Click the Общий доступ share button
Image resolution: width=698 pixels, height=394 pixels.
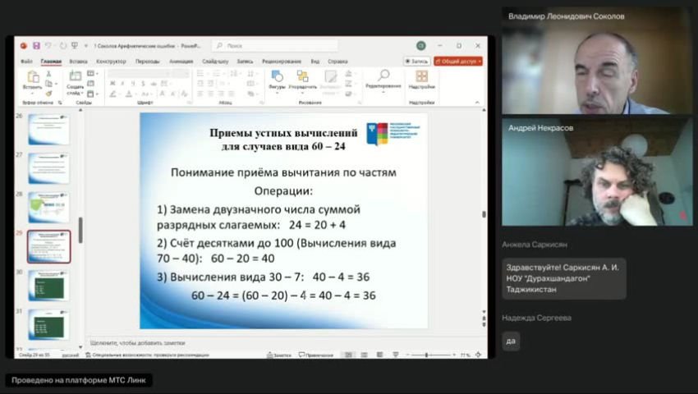click(x=458, y=62)
